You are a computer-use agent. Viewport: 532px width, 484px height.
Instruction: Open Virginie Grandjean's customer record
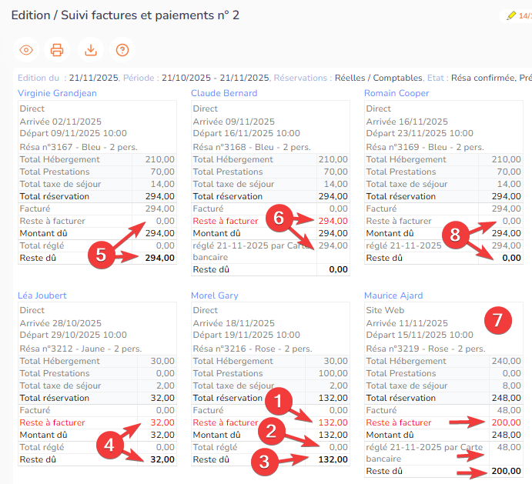(57, 93)
